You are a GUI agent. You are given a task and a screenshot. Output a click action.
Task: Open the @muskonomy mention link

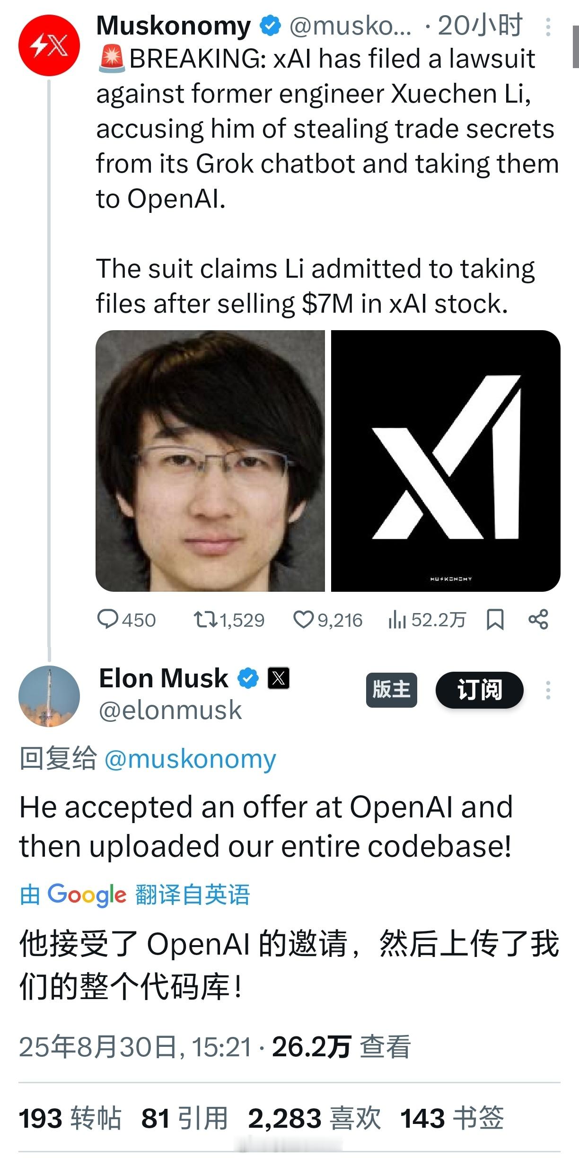(190, 759)
